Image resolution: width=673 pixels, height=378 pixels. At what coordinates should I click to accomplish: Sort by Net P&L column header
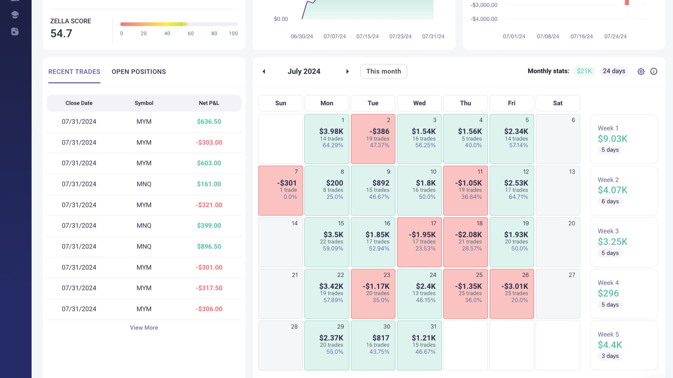209,103
